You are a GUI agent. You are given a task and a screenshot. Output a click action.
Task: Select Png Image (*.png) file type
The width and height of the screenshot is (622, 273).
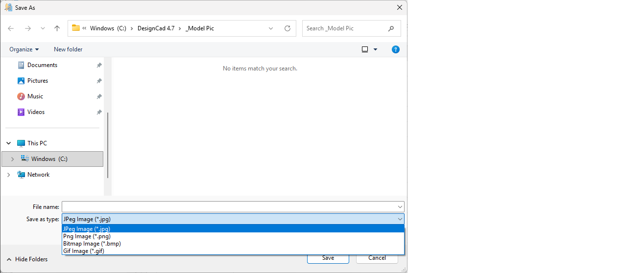click(x=87, y=236)
